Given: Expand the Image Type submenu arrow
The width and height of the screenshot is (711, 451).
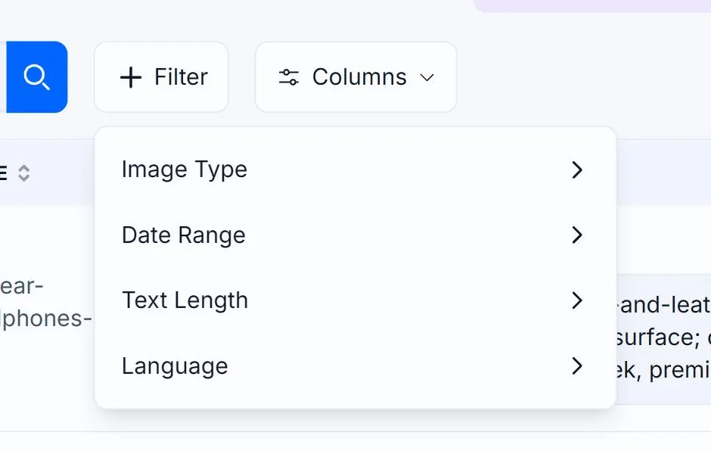Looking at the screenshot, I should point(577,170).
